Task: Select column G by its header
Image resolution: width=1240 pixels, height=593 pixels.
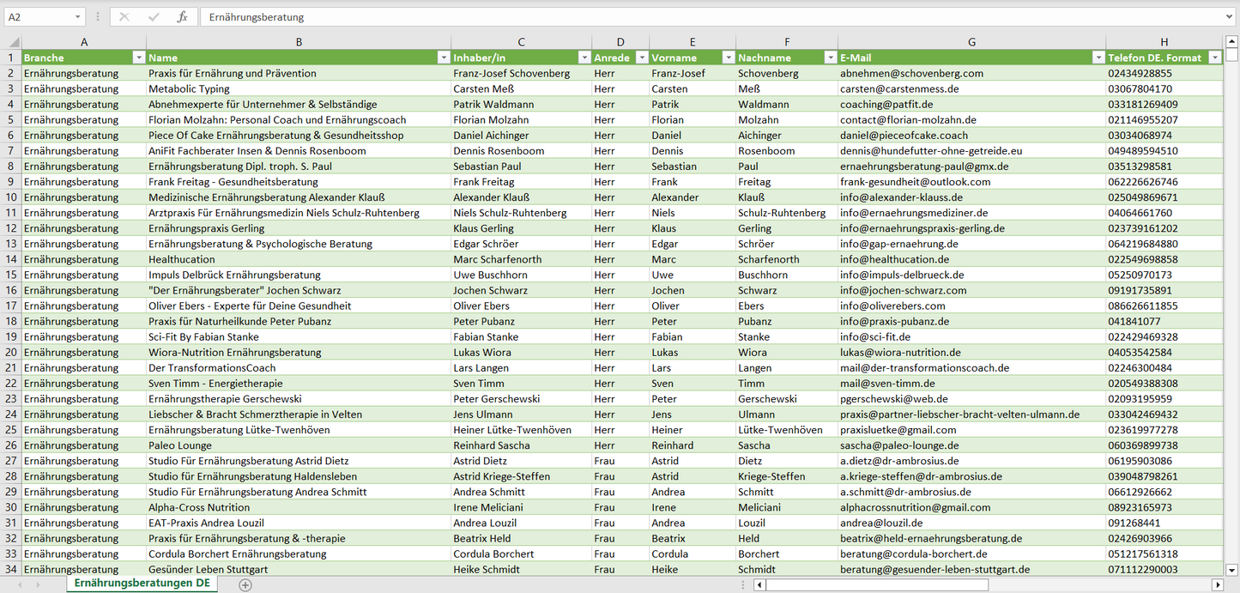Action: coord(971,42)
